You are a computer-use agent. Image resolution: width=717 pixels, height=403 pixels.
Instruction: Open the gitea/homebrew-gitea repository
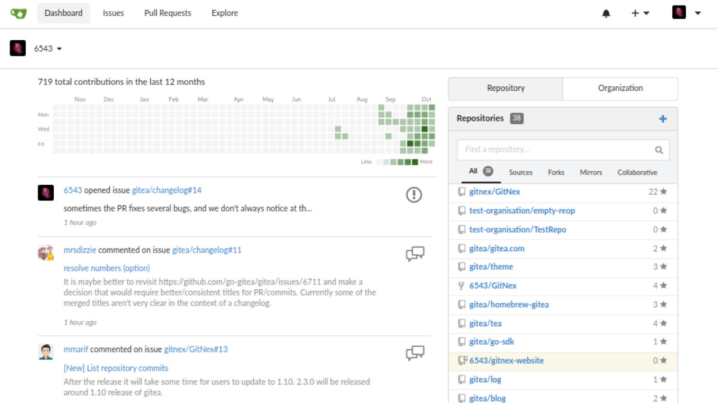click(x=509, y=304)
